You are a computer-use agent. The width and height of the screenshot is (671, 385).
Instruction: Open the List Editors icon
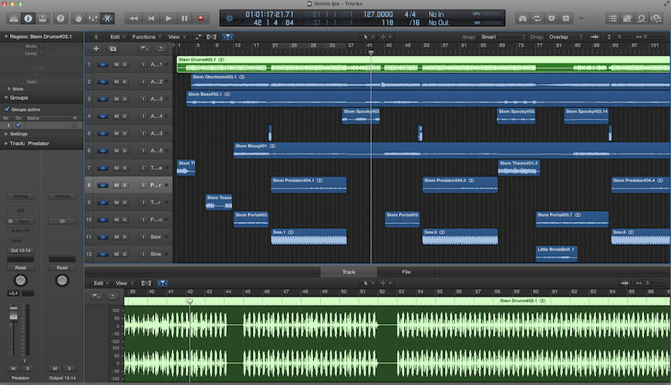tap(613, 18)
